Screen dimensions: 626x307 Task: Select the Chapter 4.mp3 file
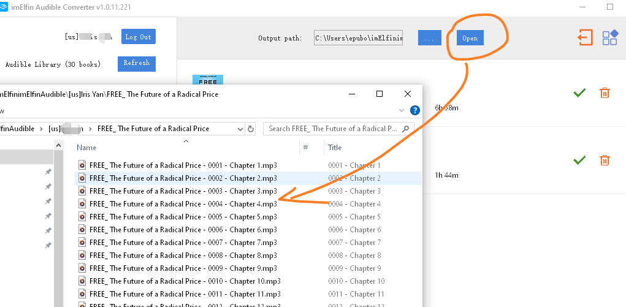183,203
